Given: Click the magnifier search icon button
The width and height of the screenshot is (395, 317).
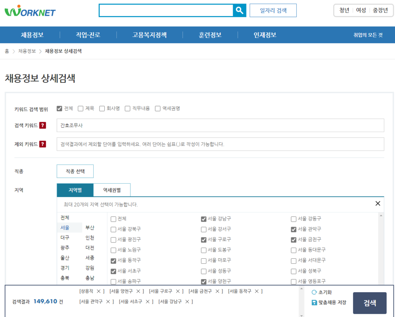Looking at the screenshot, I should pos(239,10).
